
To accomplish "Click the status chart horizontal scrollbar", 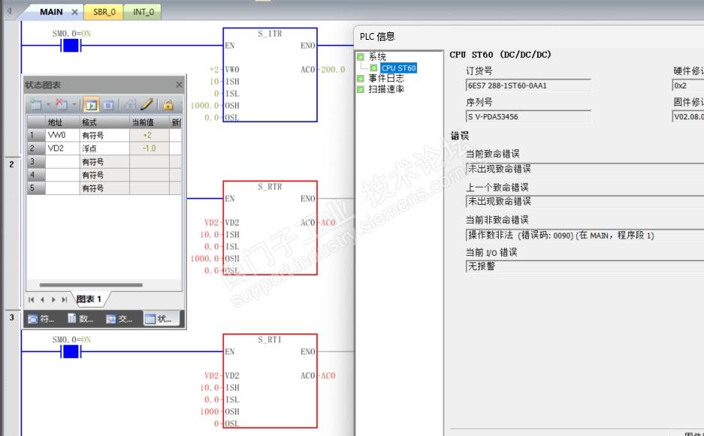I will [91, 285].
